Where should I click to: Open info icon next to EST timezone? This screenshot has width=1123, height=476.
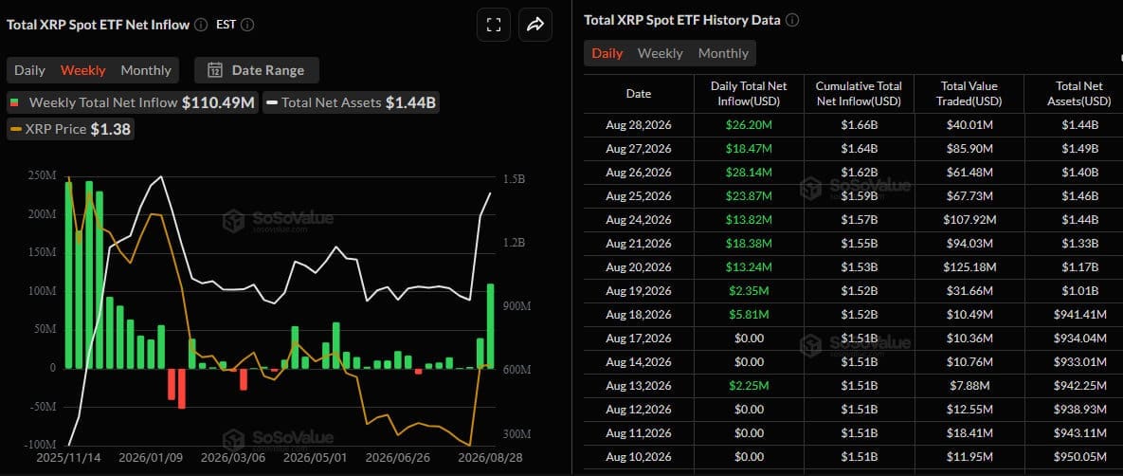click(247, 25)
